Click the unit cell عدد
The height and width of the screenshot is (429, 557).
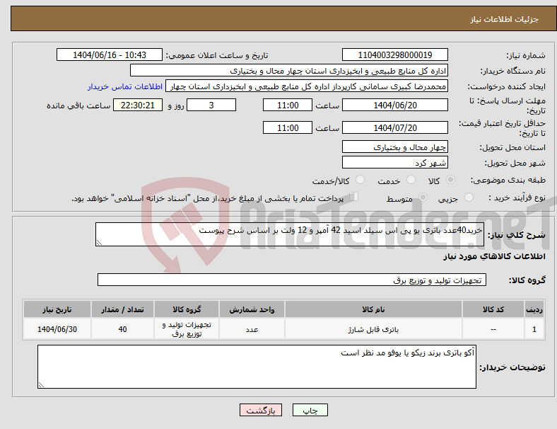[x=252, y=329]
